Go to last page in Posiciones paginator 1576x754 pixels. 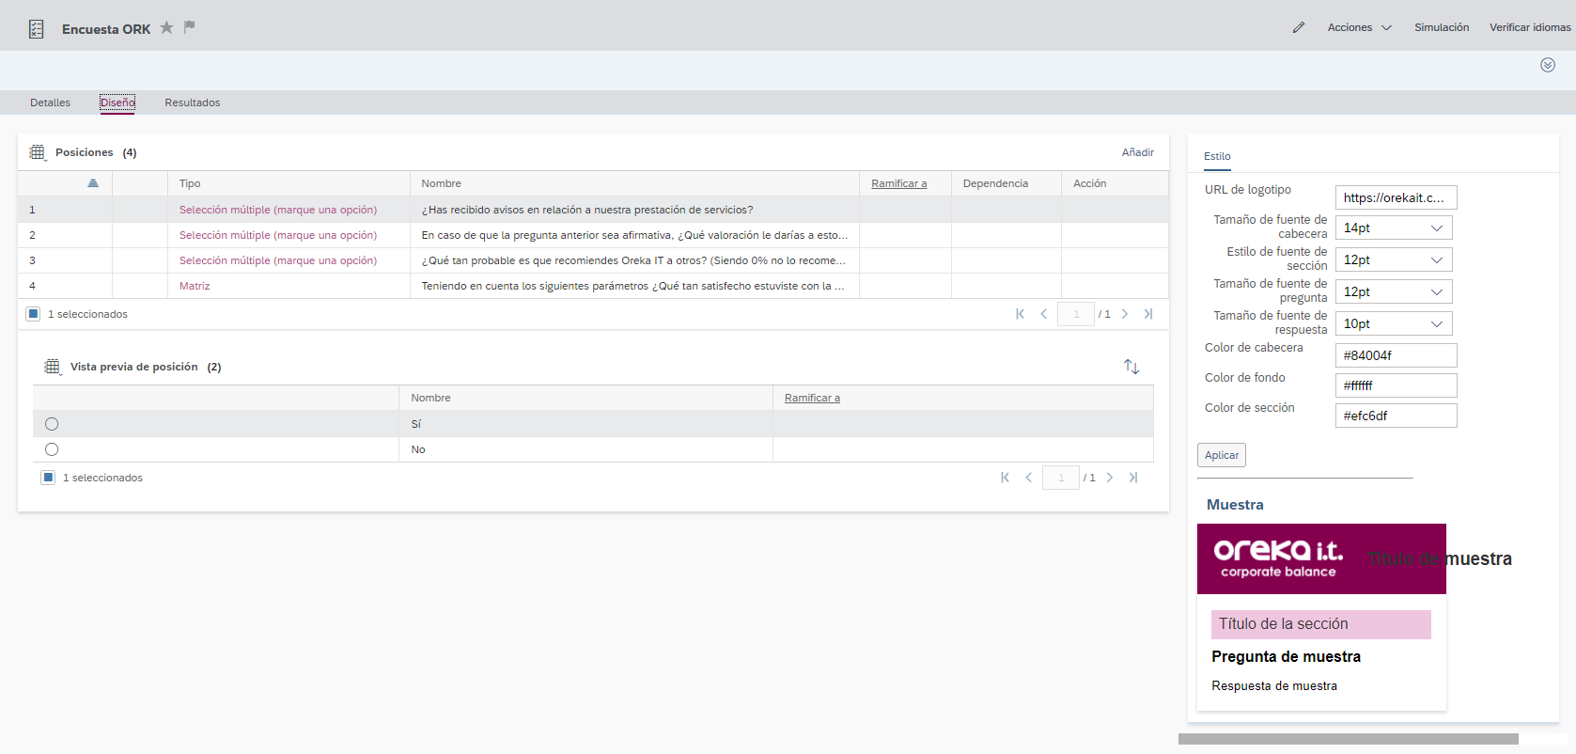(x=1147, y=314)
